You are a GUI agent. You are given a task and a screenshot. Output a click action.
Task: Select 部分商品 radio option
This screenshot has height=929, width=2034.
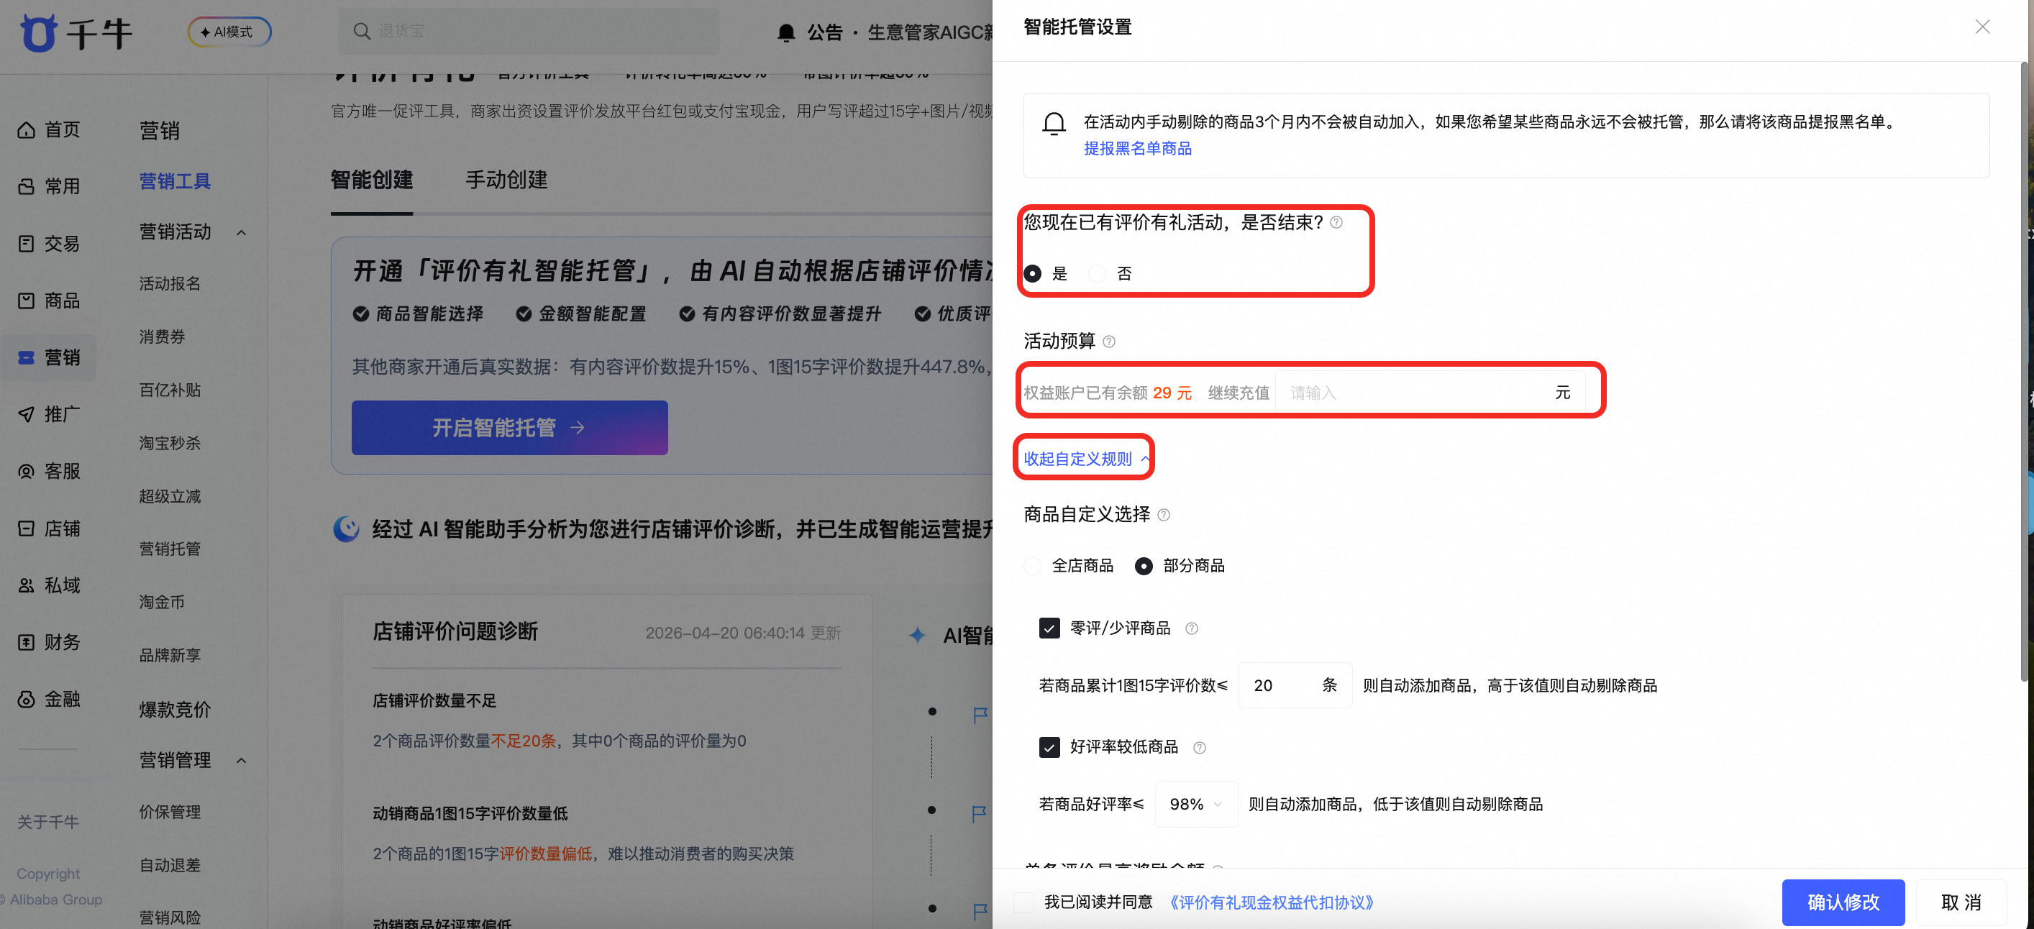1144,566
